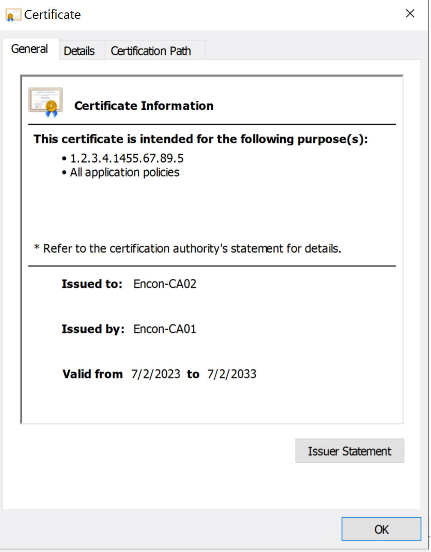431x552 pixels.
Task: Switch to the Details tab
Action: click(79, 51)
